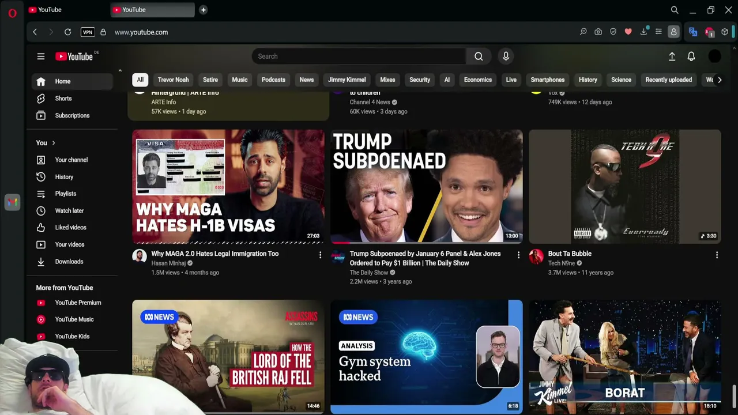Click the translate extension icon
738x415 pixels.
pos(693,32)
